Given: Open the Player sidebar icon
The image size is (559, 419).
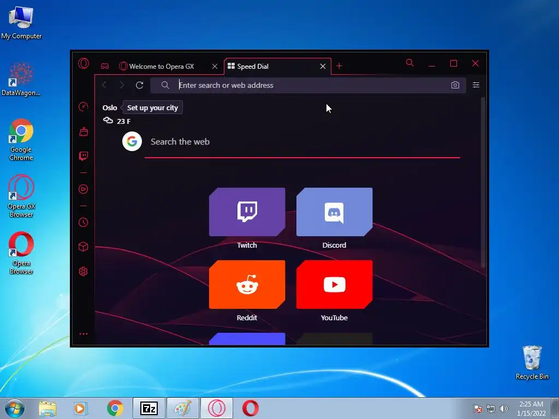Looking at the screenshot, I should (x=84, y=189).
